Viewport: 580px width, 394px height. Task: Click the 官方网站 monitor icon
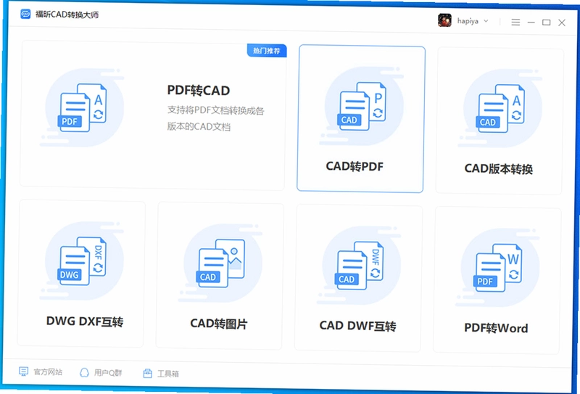tap(24, 372)
